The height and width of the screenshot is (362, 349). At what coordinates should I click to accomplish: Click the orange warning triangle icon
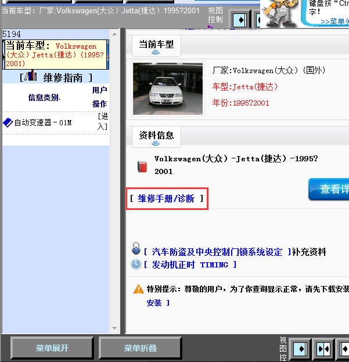click(139, 289)
